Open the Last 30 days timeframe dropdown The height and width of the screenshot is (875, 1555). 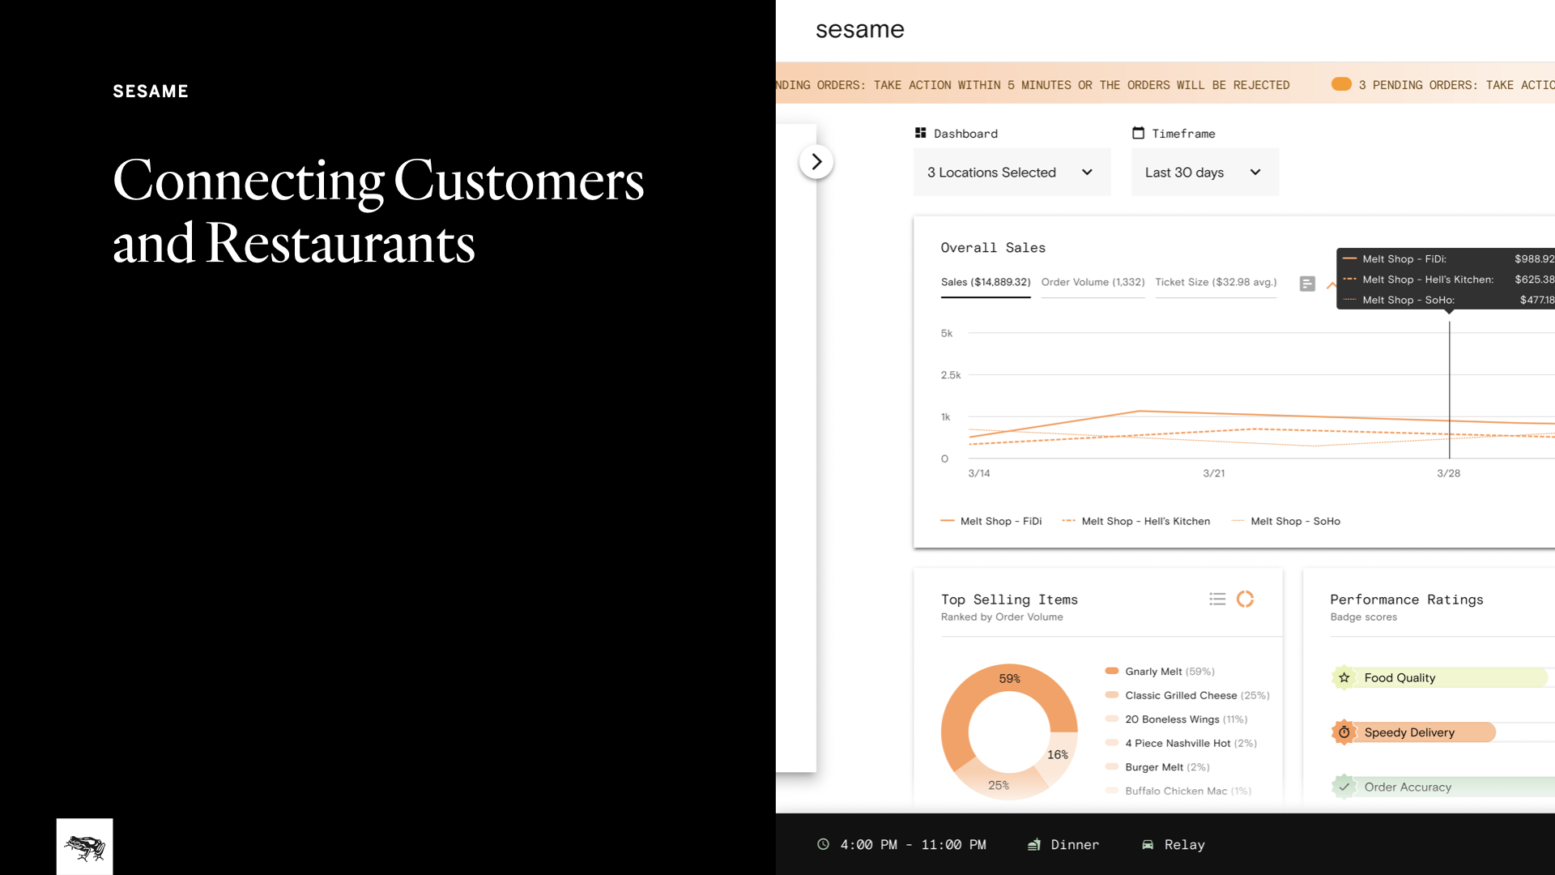click(1204, 172)
